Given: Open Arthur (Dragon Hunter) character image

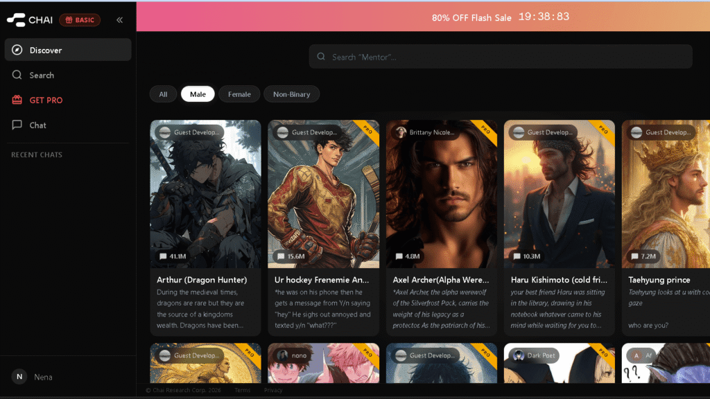Looking at the screenshot, I should click(205, 194).
